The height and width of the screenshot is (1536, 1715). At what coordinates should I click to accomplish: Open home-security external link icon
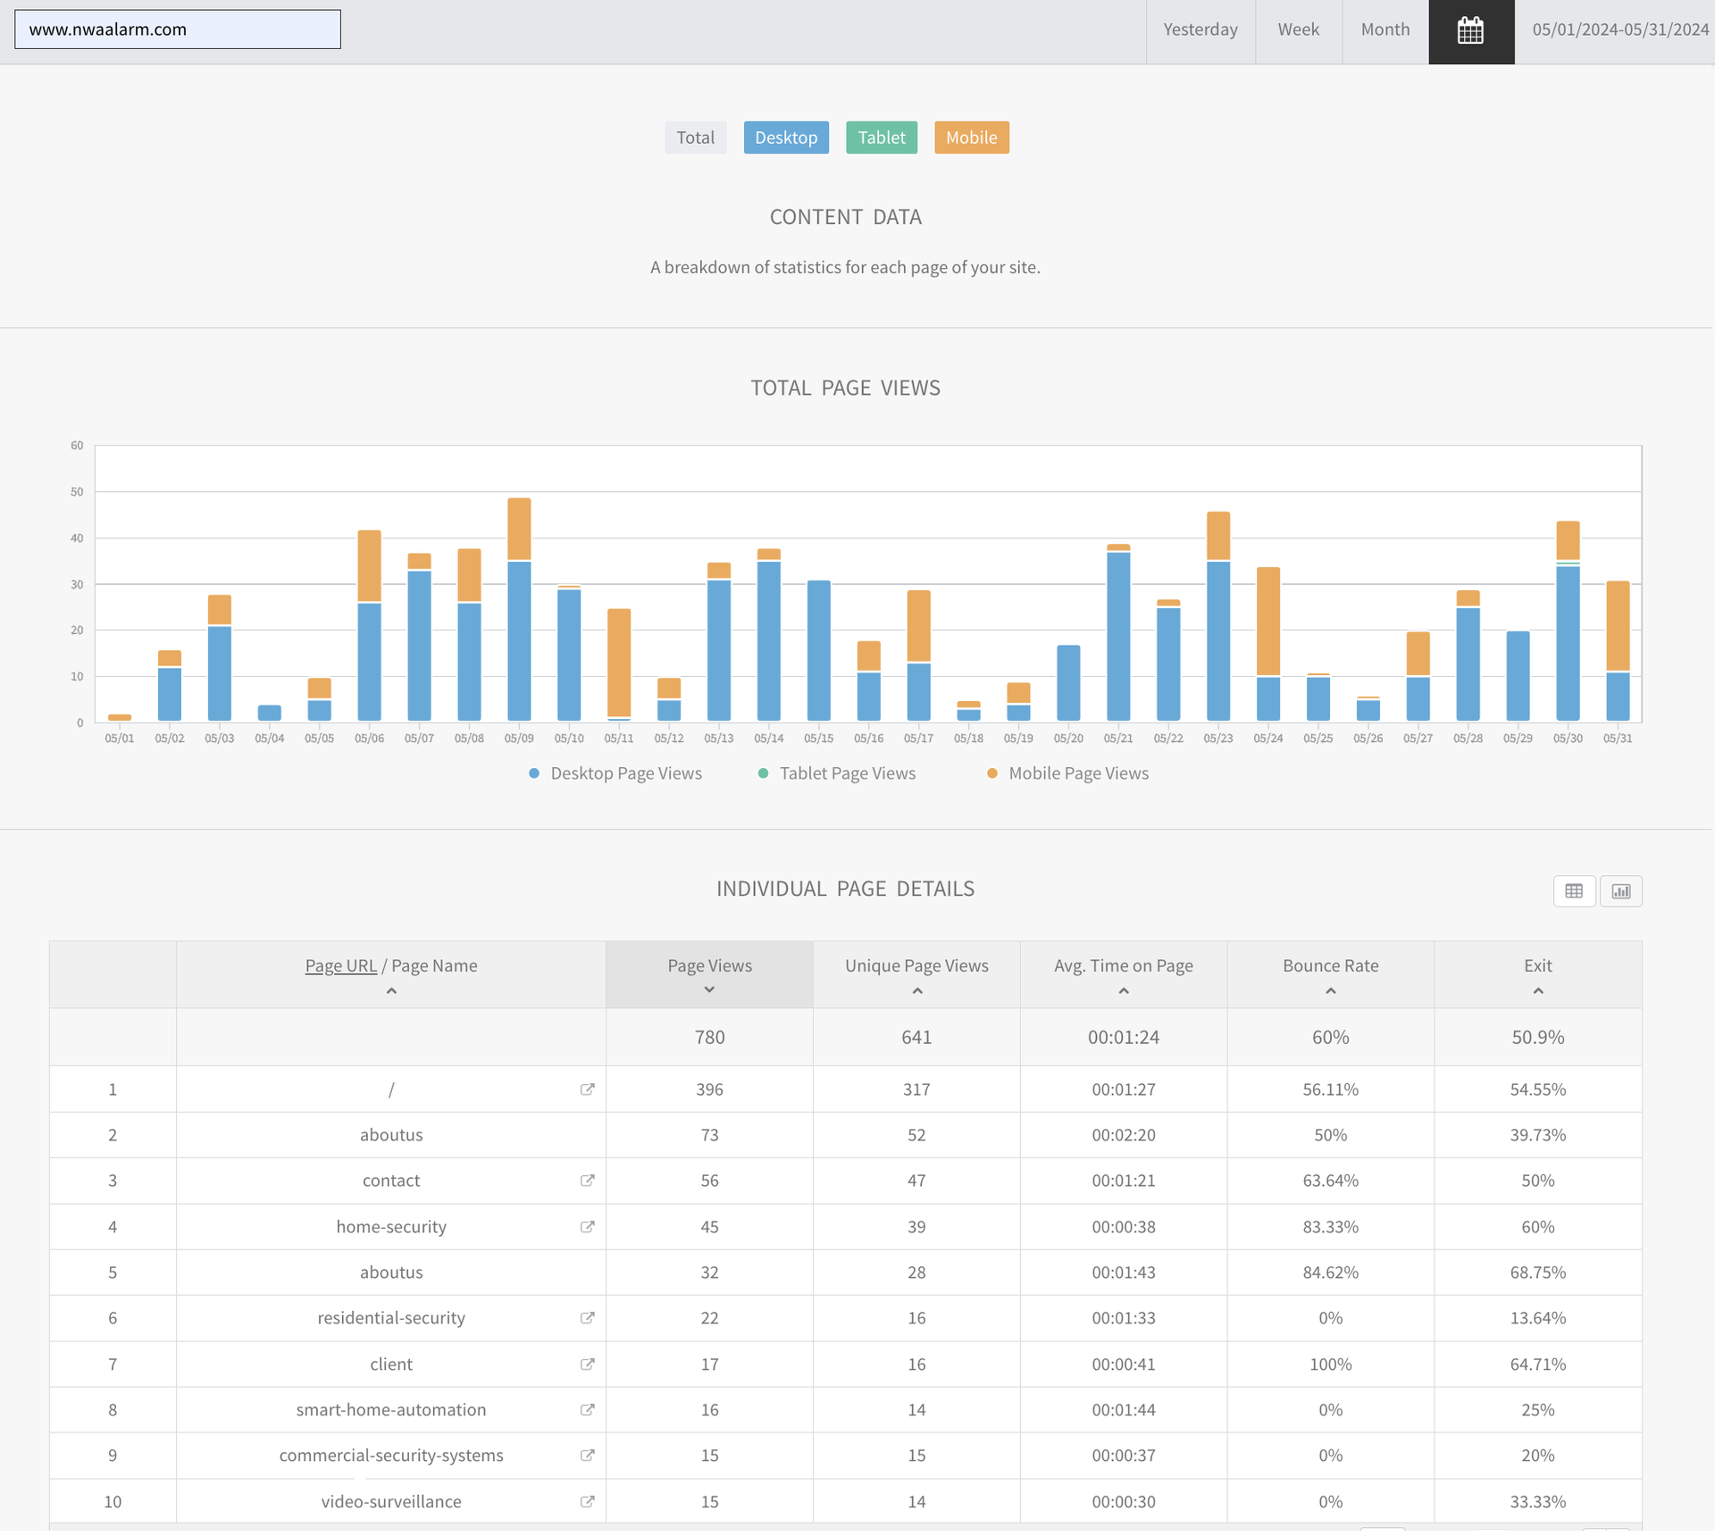tap(587, 1227)
